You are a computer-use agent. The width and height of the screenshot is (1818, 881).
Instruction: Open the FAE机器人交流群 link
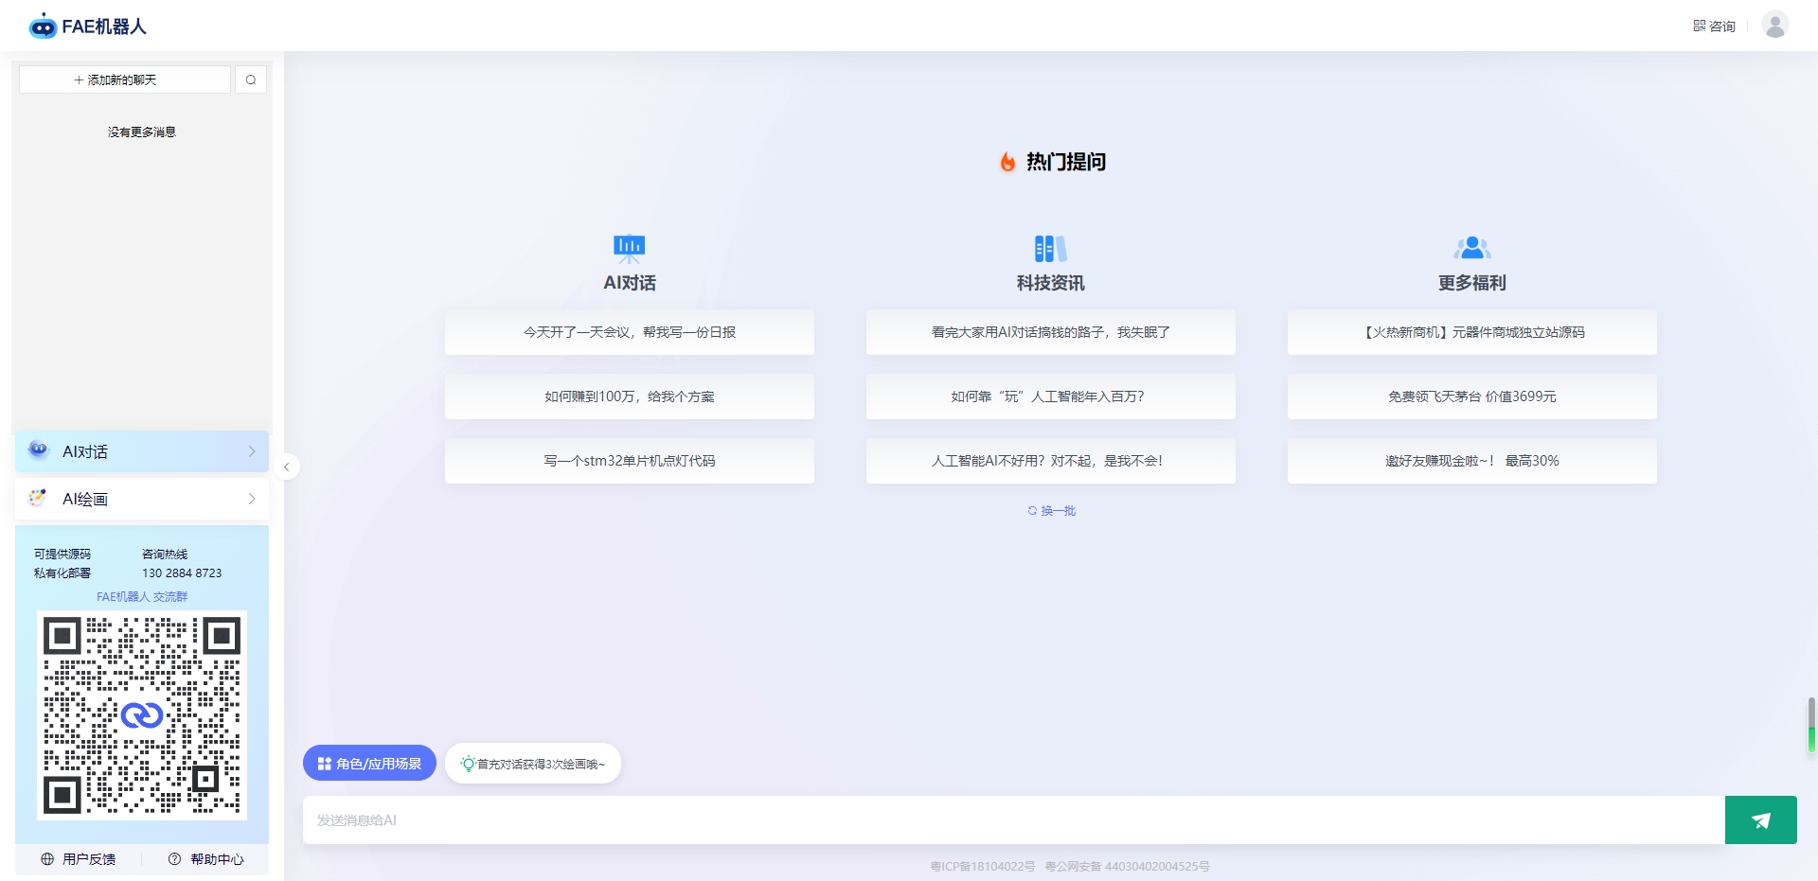[142, 596]
